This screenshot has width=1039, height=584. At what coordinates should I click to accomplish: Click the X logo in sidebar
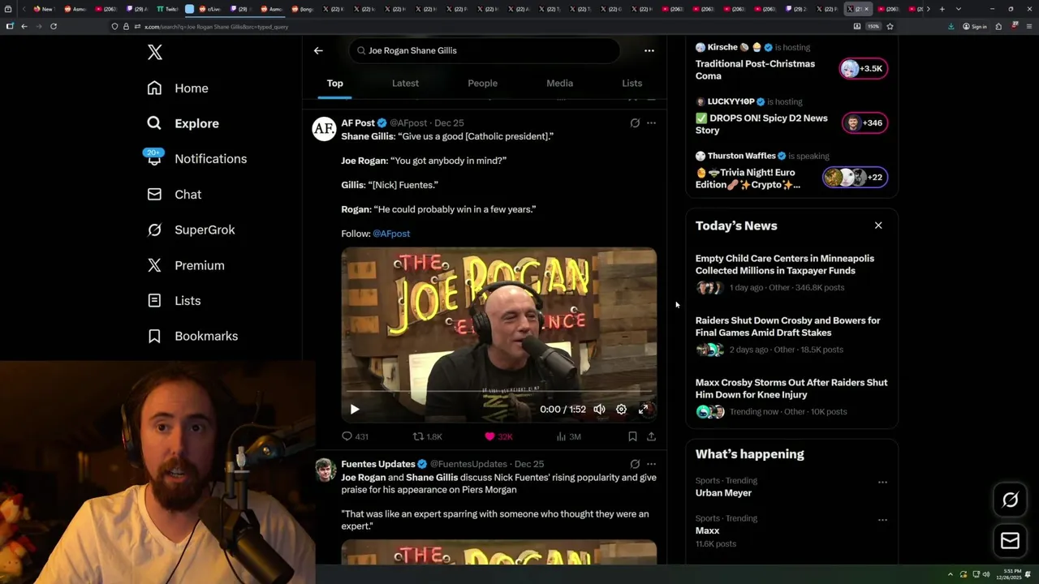point(155,53)
